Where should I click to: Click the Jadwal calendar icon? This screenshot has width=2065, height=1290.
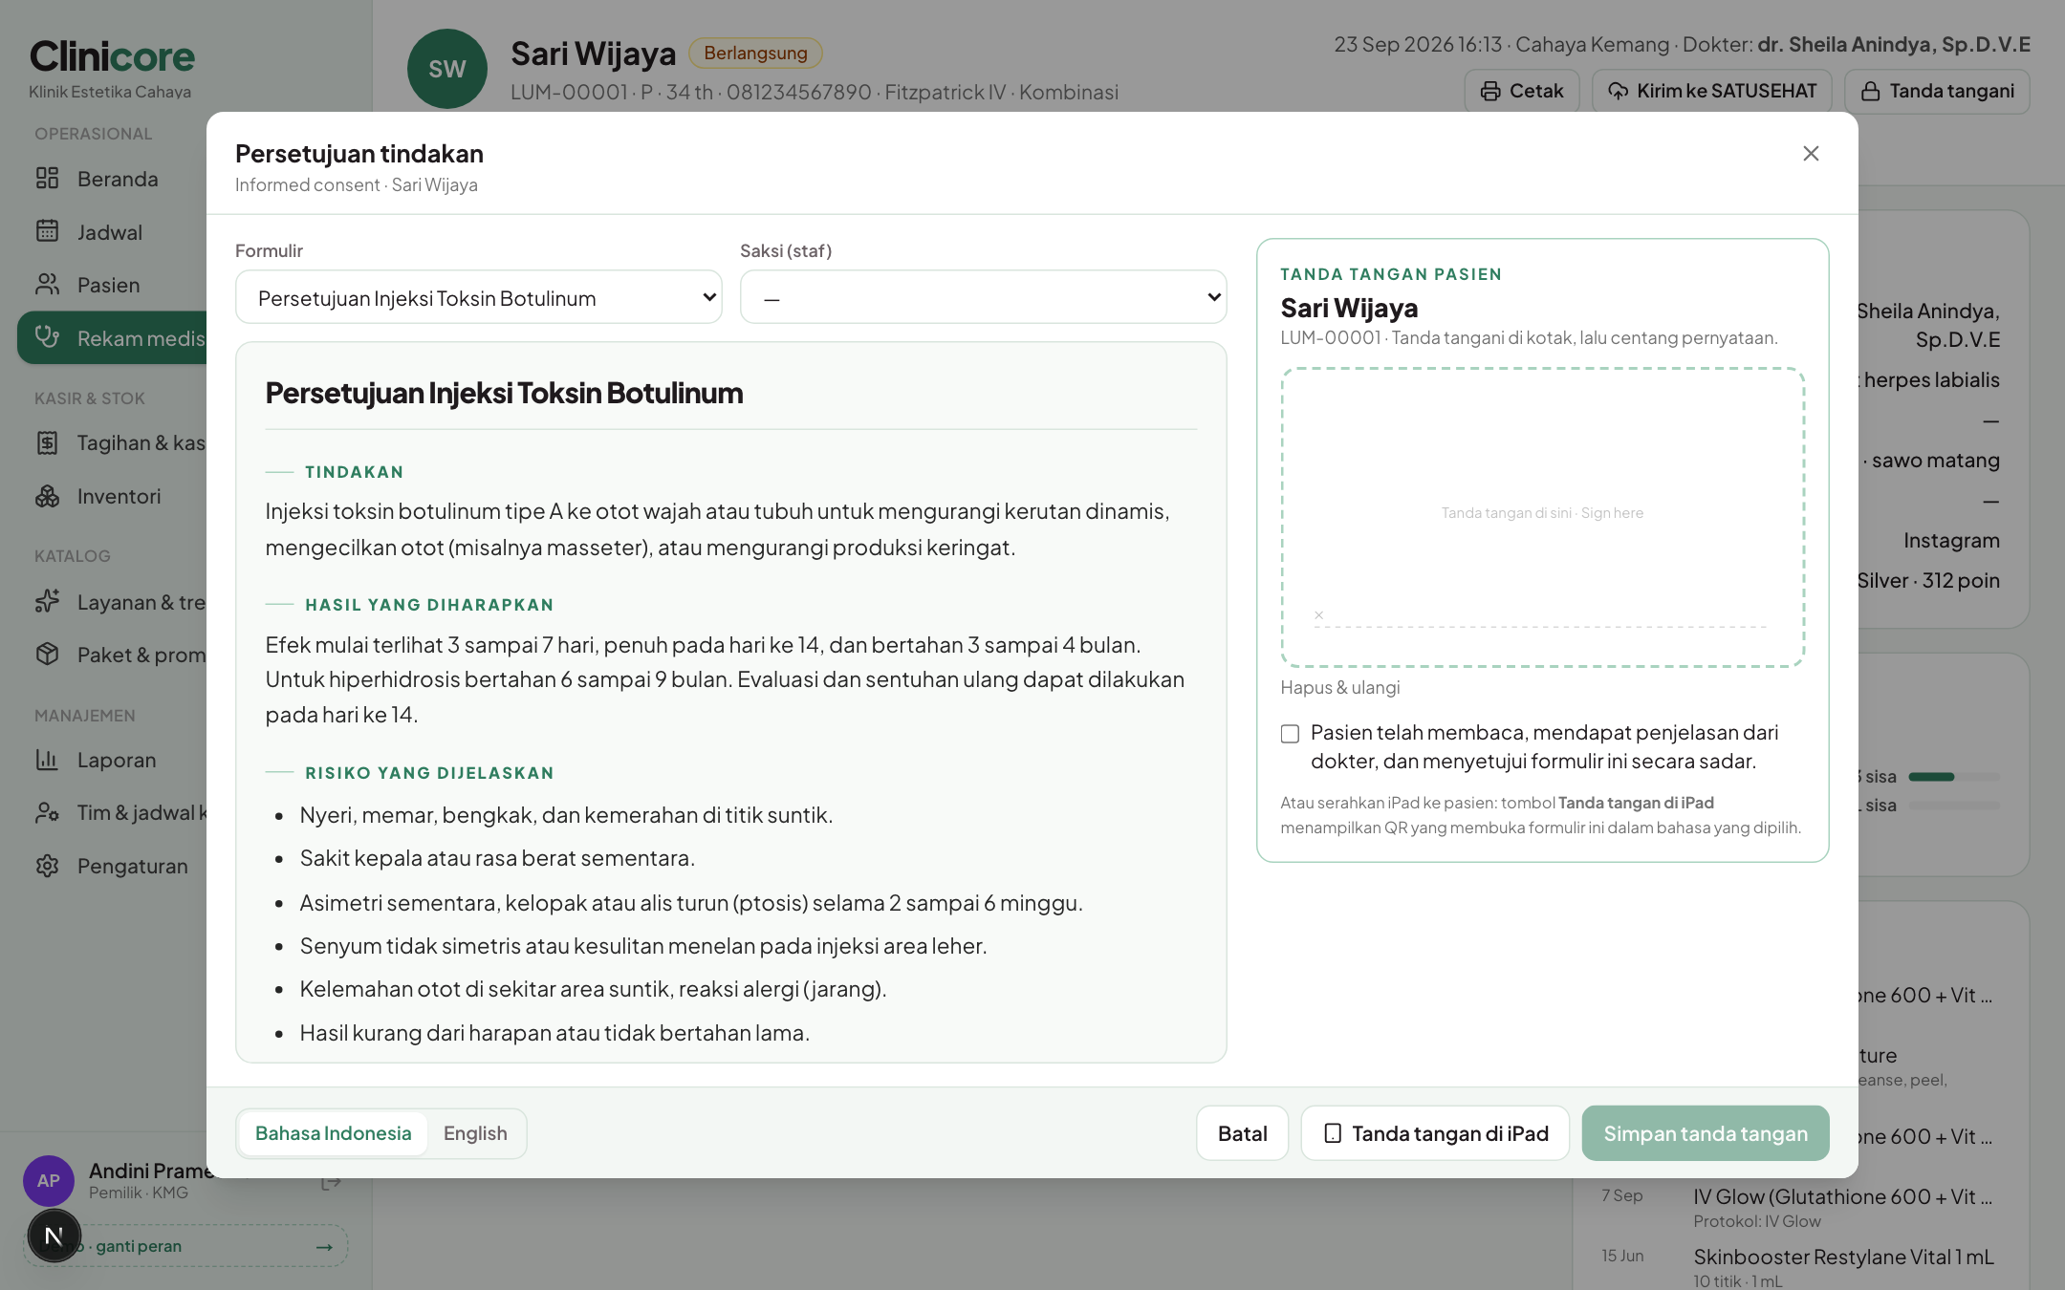coord(48,231)
